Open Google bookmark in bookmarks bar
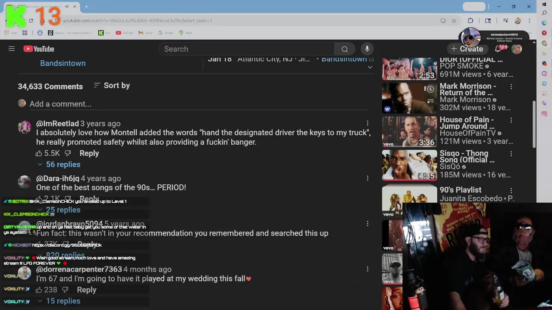 [x=166, y=33]
